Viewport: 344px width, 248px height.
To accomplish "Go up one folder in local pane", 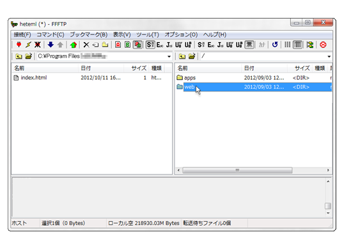I will pos(19,56).
